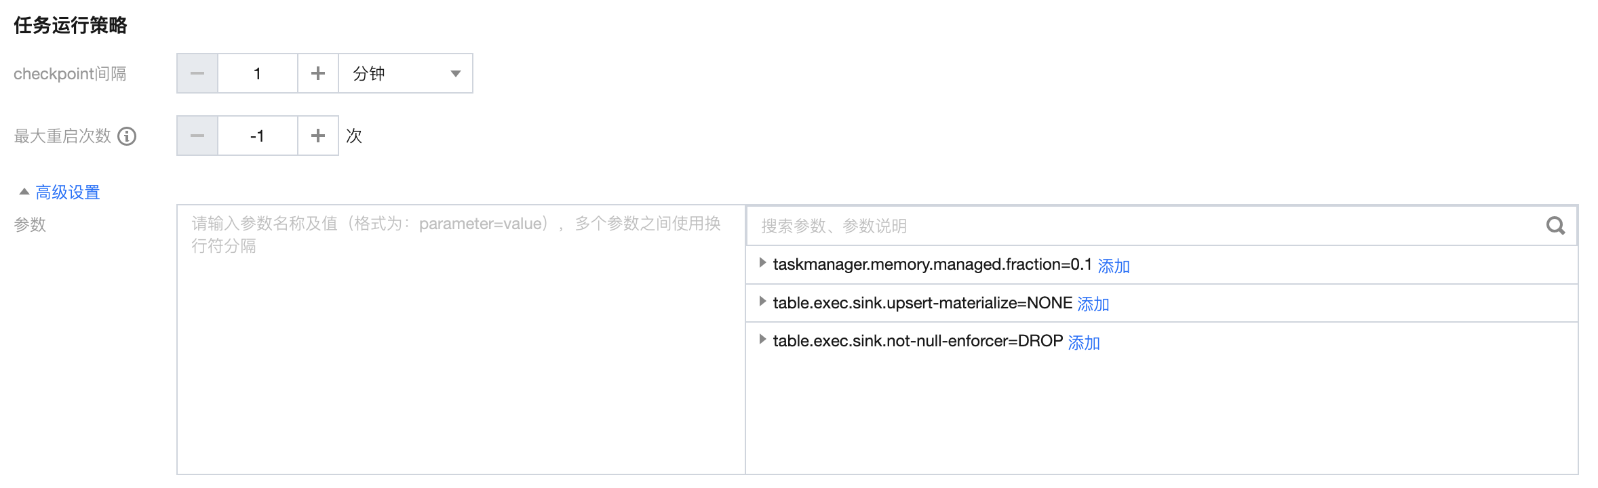Click the 高级设置 link text
1598x488 pixels.
click(x=68, y=192)
